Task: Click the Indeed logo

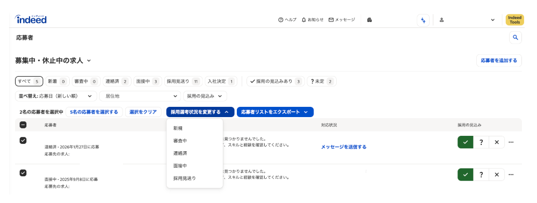Action: click(31, 19)
